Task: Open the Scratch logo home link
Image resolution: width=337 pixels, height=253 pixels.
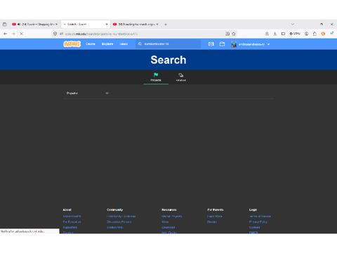Action: tap(72, 44)
